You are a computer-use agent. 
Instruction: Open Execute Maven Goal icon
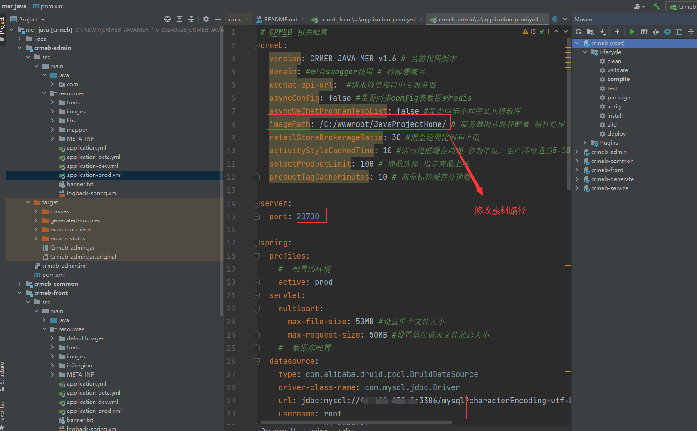click(644, 32)
